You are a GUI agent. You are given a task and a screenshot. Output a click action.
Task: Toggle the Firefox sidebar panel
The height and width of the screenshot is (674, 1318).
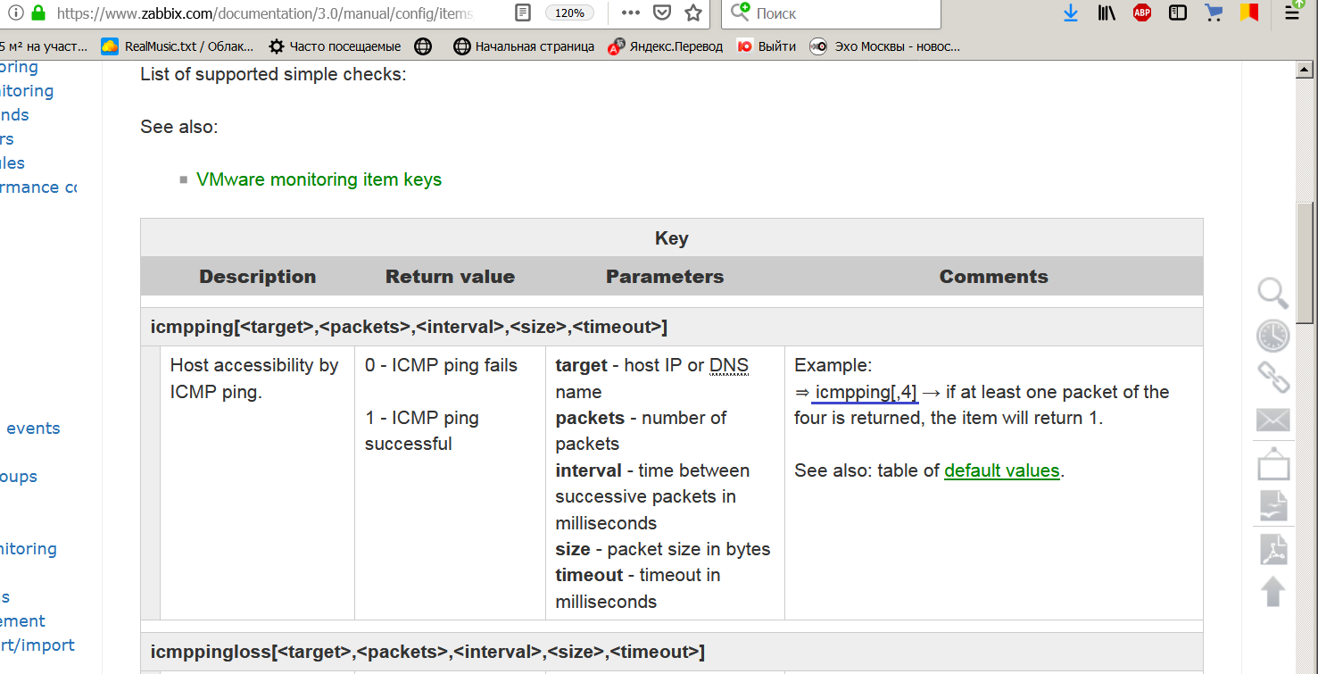(1178, 13)
